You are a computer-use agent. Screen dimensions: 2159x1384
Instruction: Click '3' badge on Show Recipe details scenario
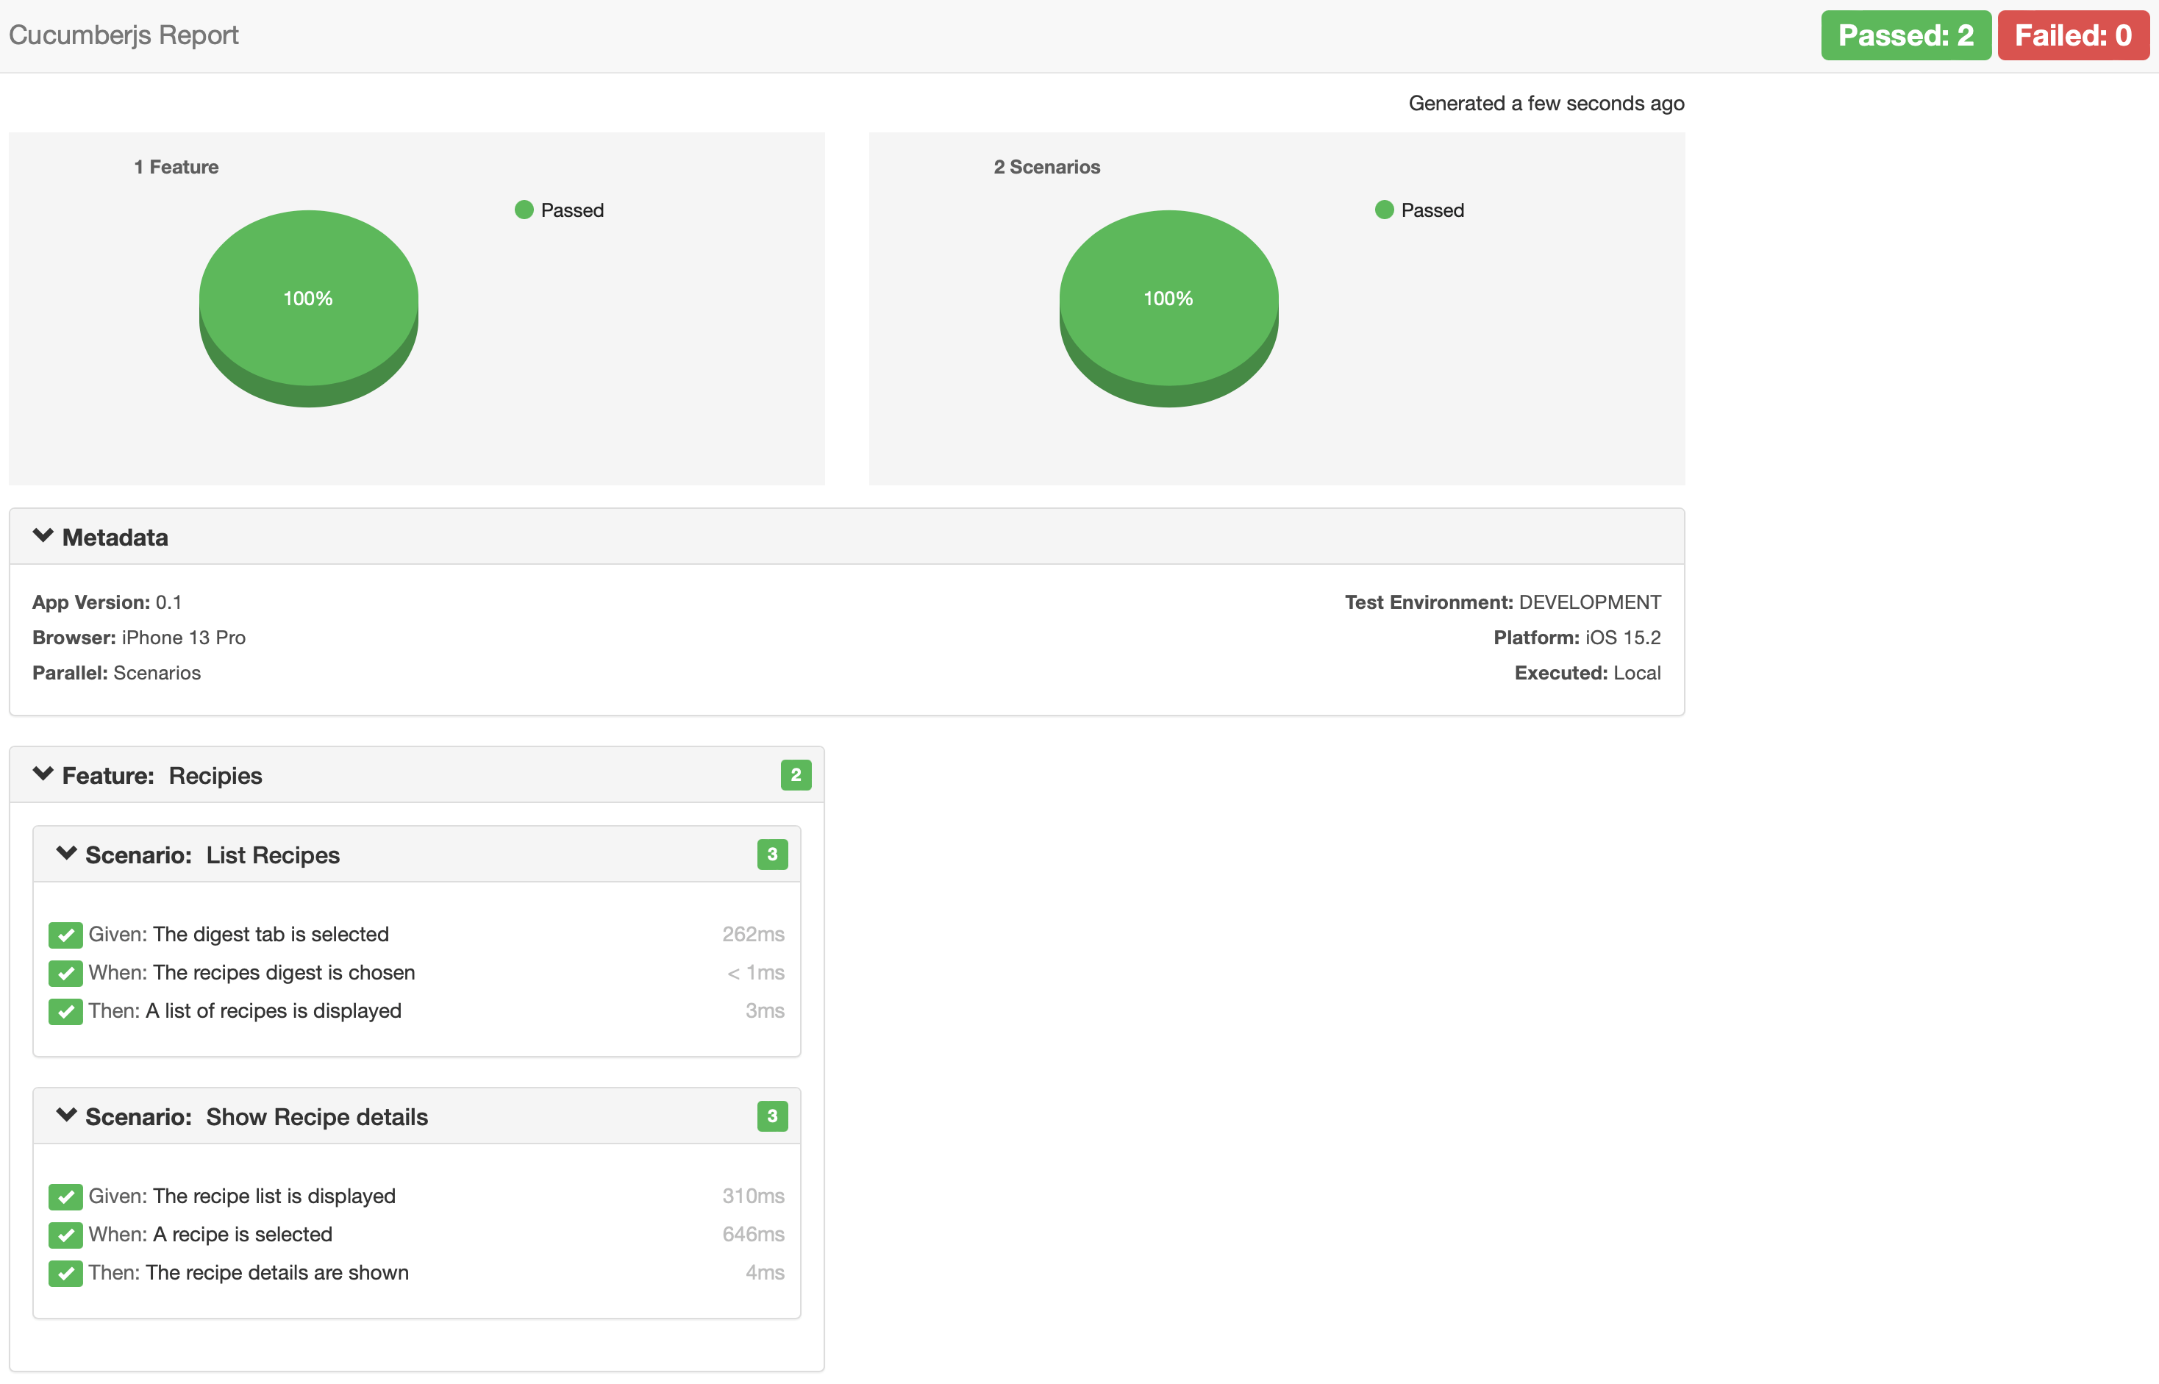click(772, 1116)
